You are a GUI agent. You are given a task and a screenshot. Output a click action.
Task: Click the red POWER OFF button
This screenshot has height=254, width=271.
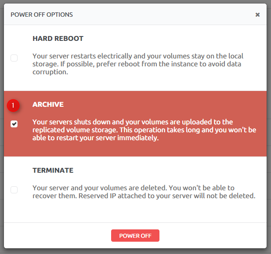point(135,236)
